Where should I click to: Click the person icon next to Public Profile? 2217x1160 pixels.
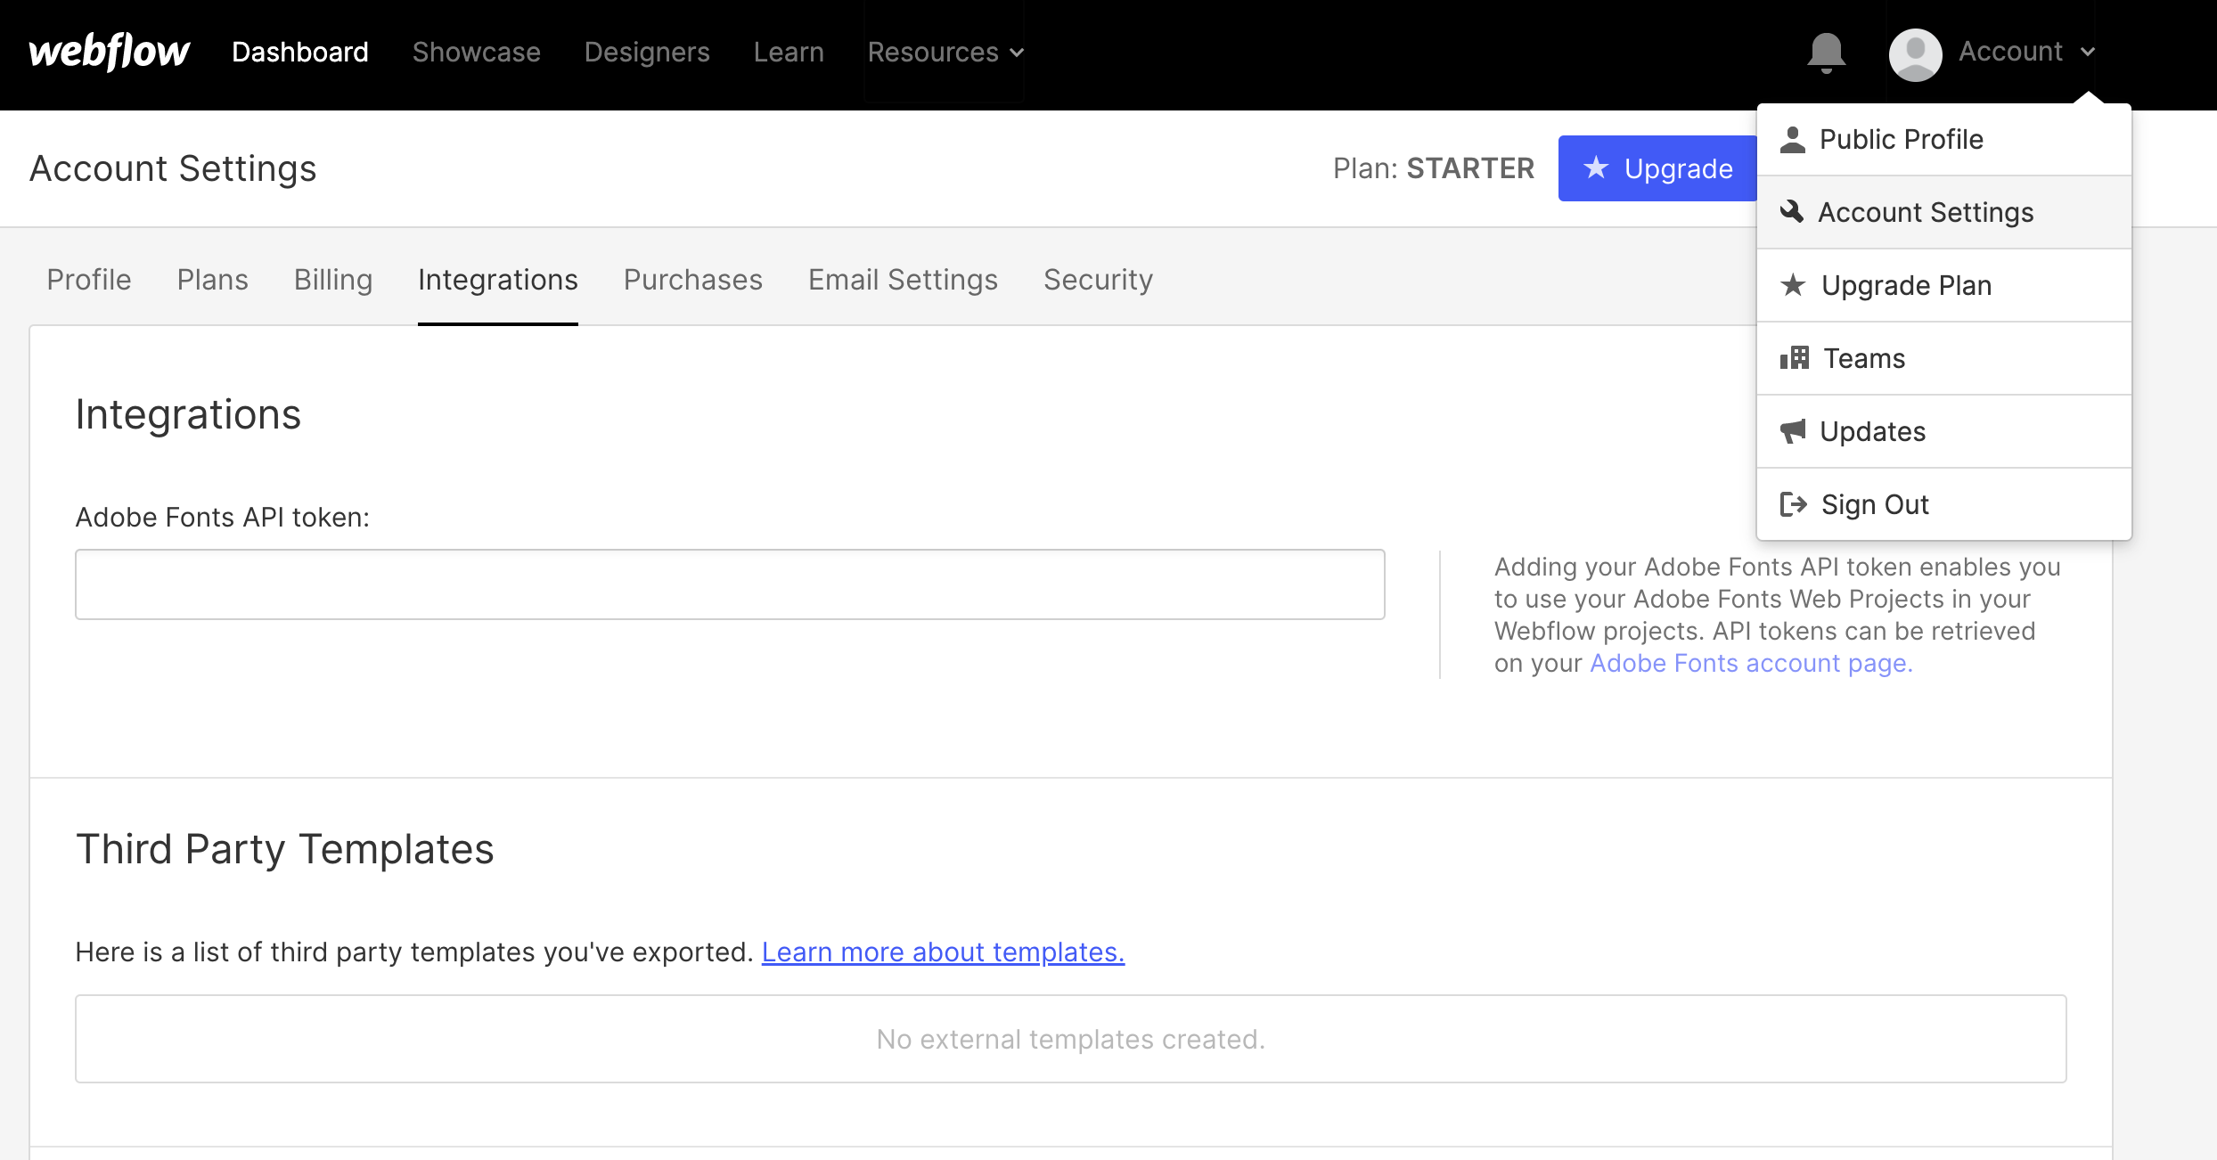(1791, 138)
